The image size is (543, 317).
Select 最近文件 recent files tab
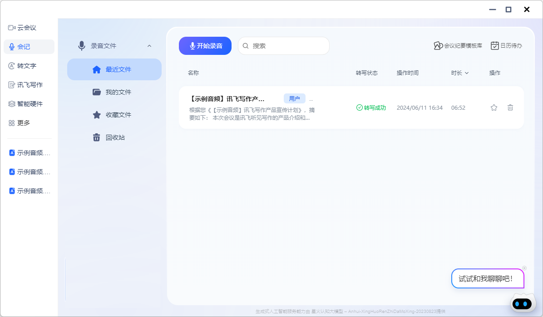114,69
